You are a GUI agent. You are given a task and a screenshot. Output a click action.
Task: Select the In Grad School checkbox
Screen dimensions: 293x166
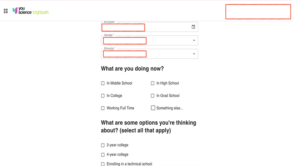pos(153,96)
